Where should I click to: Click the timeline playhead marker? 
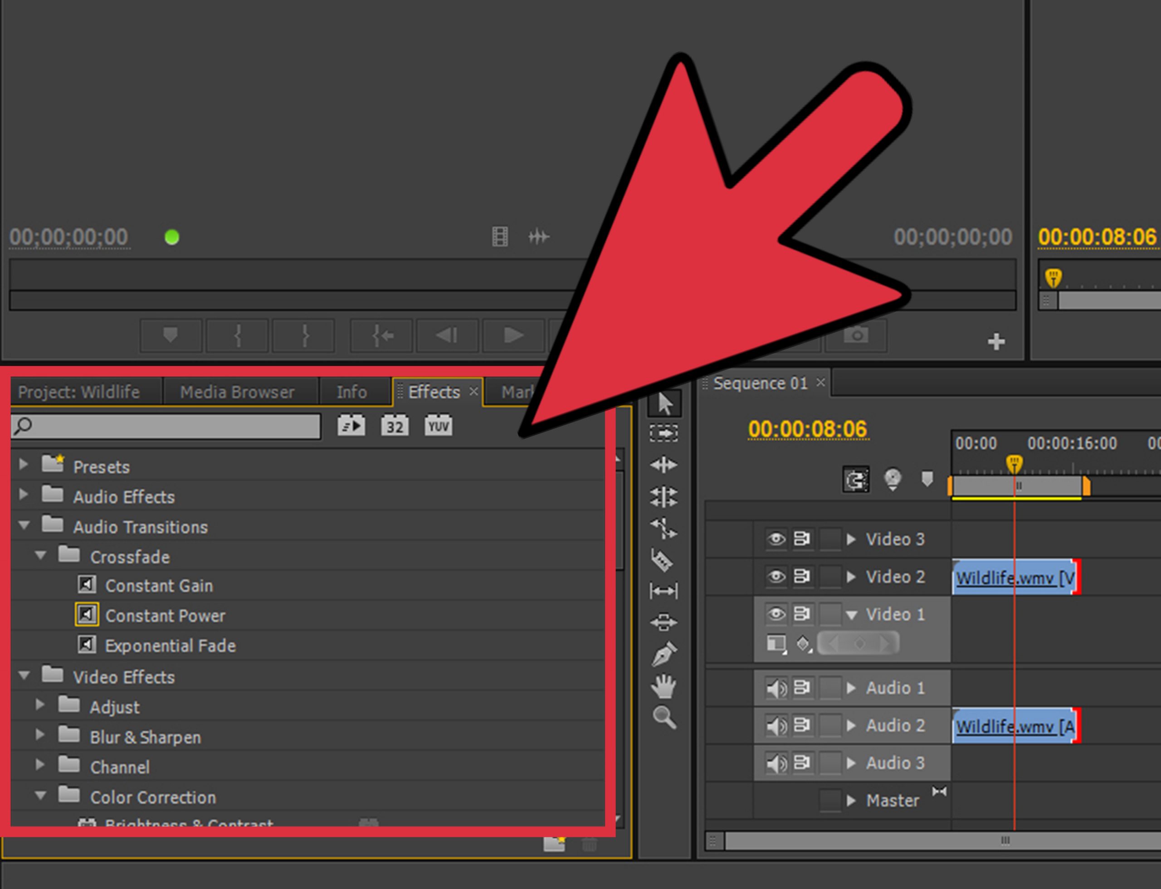1014,464
